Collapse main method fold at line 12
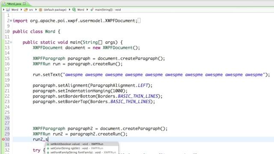This screenshot has height=154, width=274. click(11, 42)
